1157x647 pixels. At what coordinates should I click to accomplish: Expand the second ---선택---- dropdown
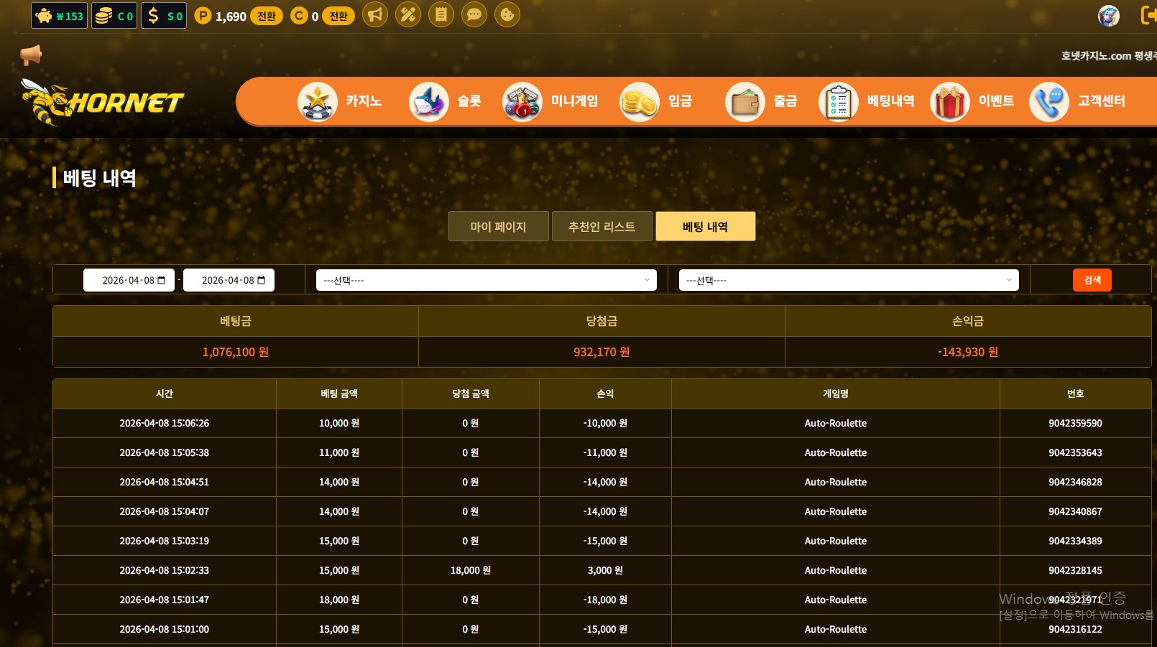(848, 280)
